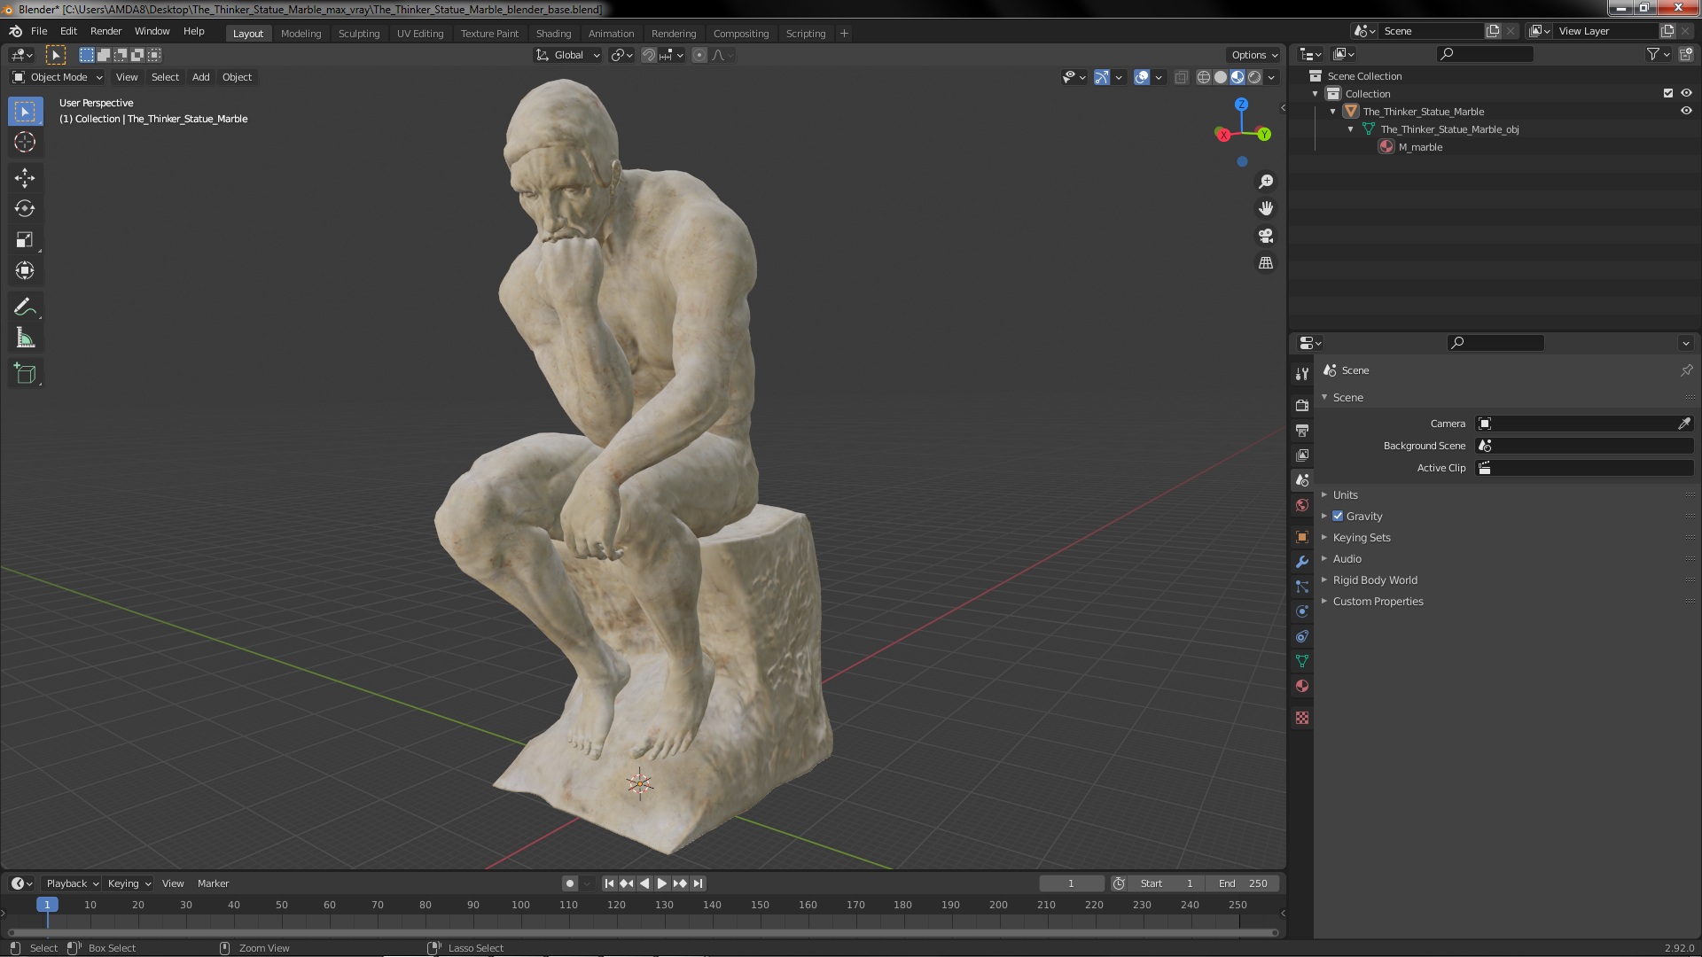Expand Rigid Body World panel
This screenshot has width=1702, height=957.
coord(1375,580)
